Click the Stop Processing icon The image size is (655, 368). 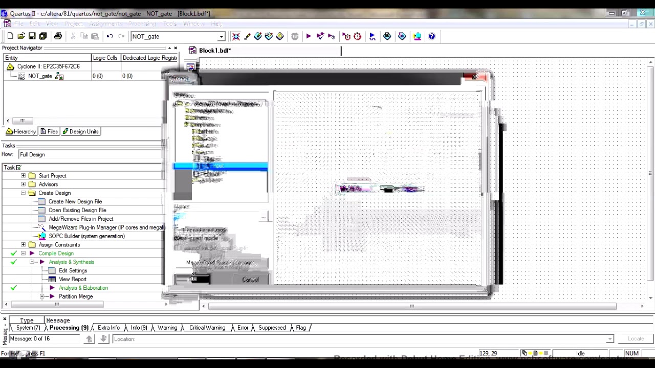point(295,36)
